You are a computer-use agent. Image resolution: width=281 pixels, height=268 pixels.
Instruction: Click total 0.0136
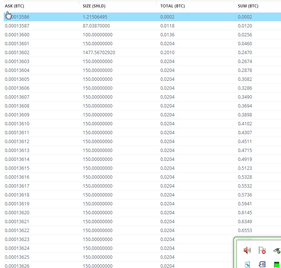pos(167,35)
